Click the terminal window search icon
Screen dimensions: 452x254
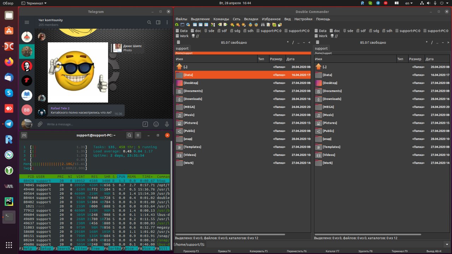coord(129,135)
